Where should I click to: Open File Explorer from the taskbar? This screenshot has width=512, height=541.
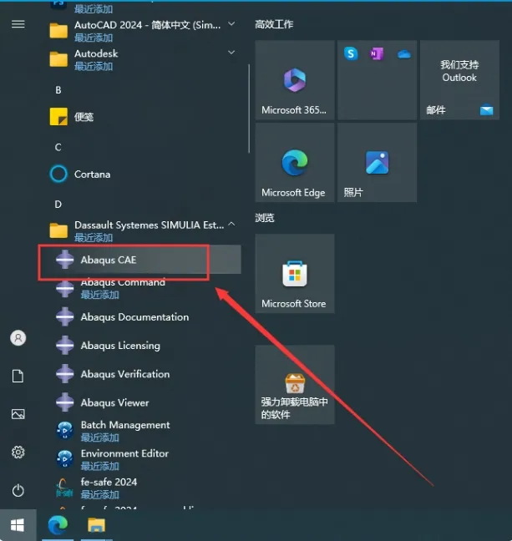(96, 525)
